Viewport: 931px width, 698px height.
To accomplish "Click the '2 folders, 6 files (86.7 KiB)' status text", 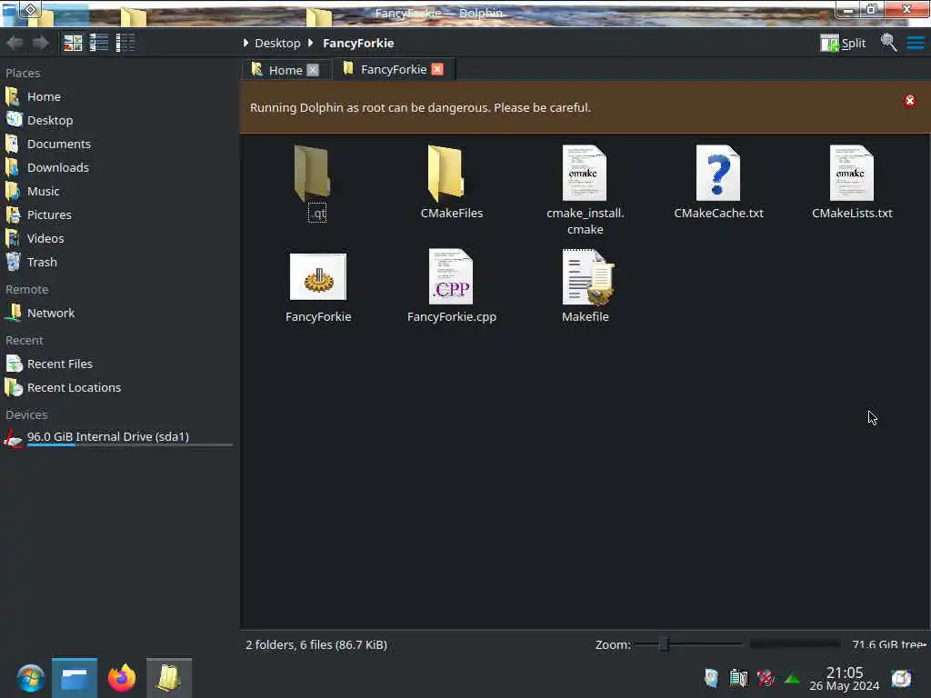I will 316,644.
